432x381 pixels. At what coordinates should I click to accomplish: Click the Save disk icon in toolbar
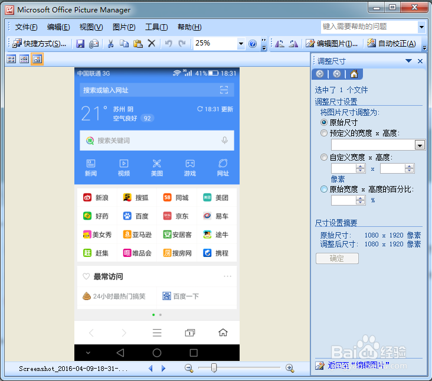(x=80, y=44)
